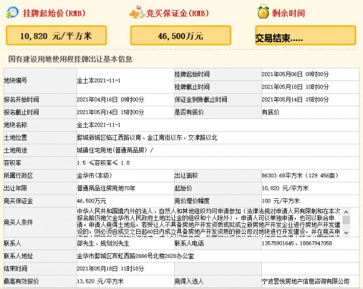Click the 剩余时间 header label
The image size is (363, 289).
[288, 13]
